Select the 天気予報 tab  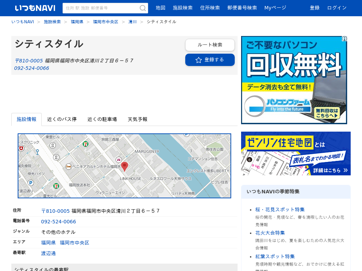(138, 119)
